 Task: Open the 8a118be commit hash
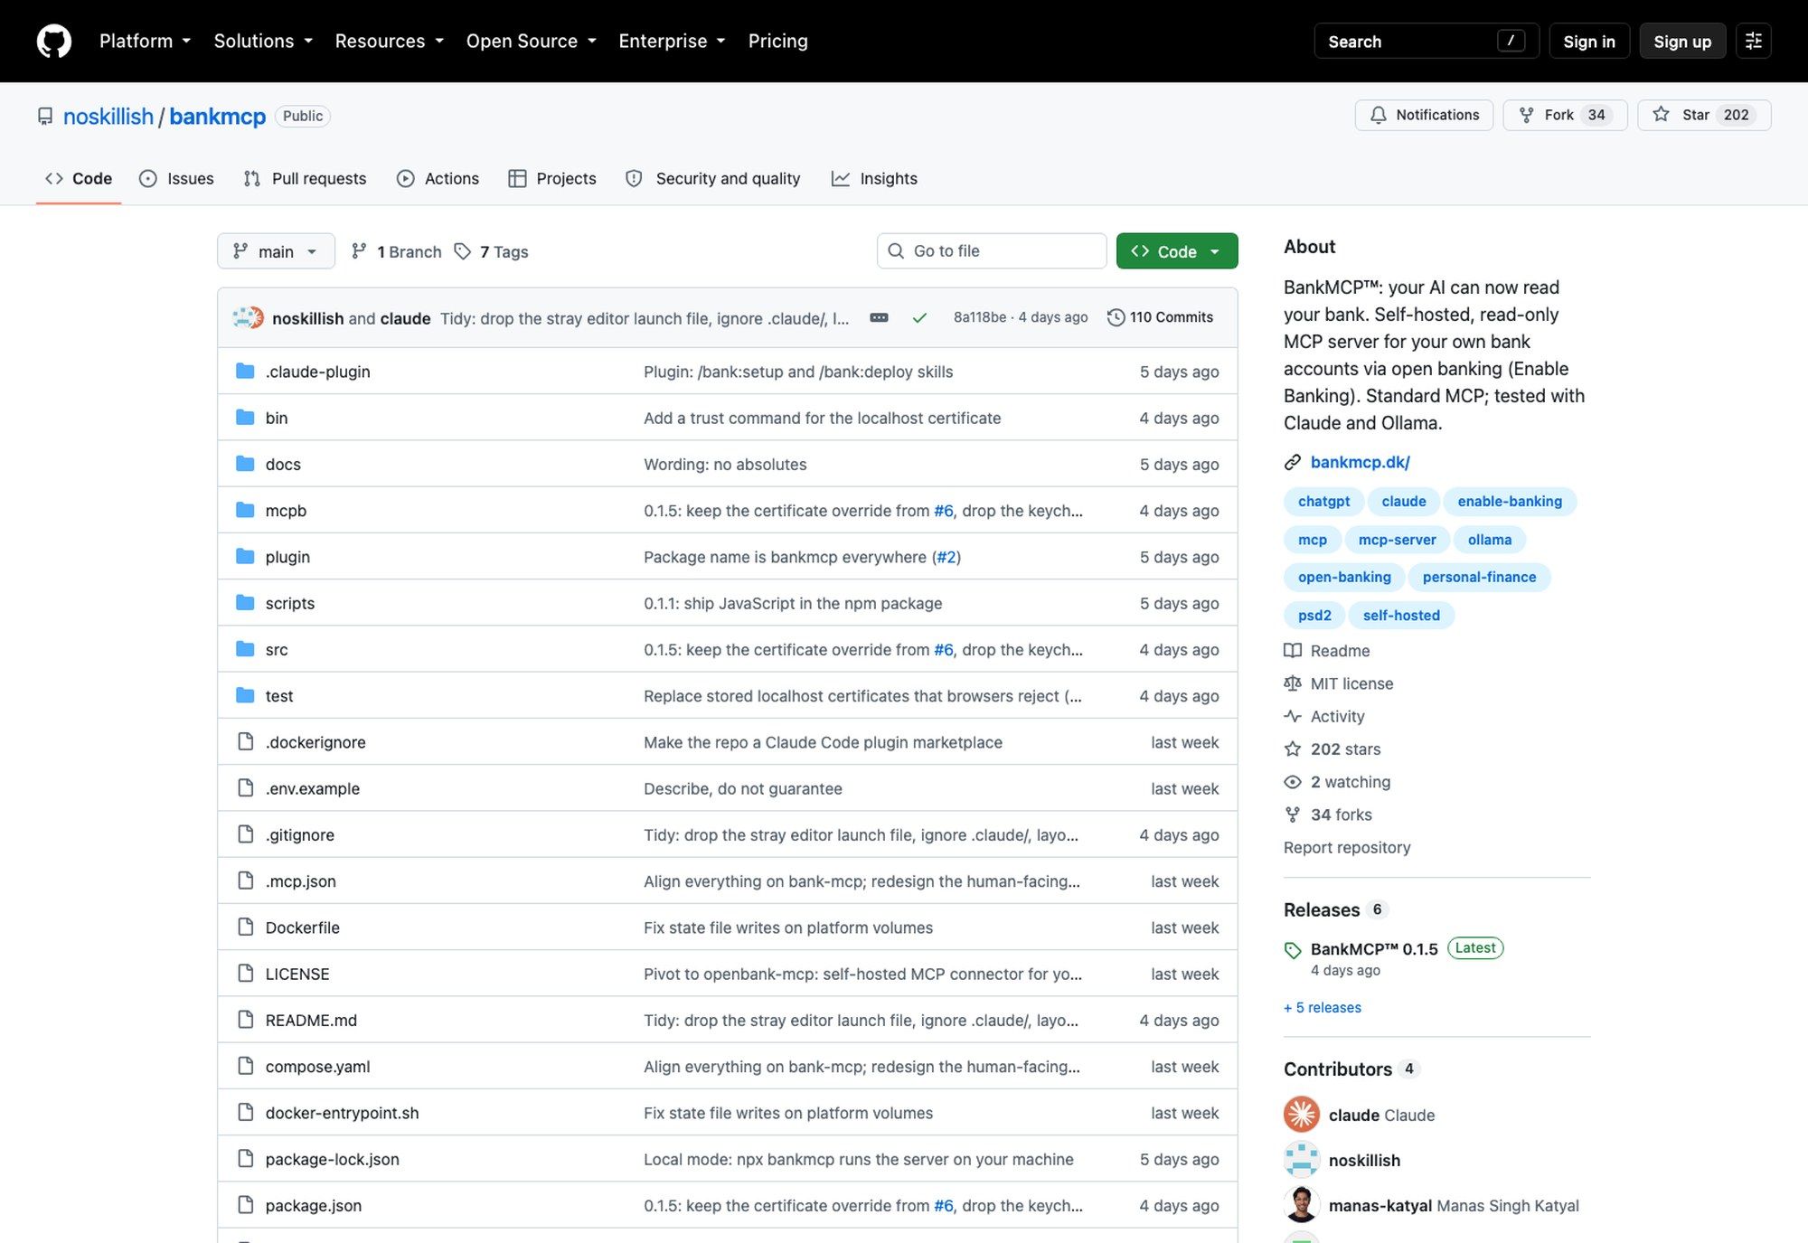980,317
